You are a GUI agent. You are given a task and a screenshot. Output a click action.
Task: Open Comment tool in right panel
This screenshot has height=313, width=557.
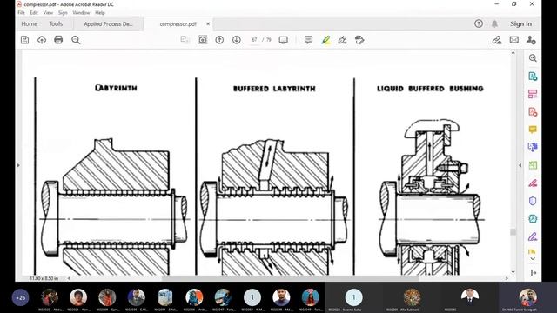pyautogui.click(x=533, y=130)
